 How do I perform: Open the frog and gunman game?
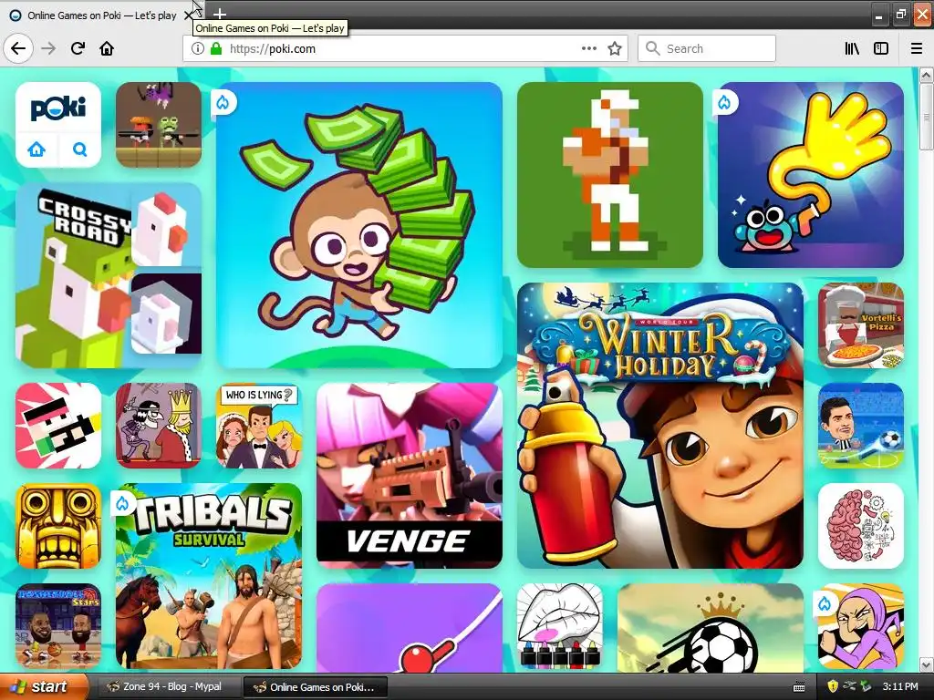pos(159,125)
